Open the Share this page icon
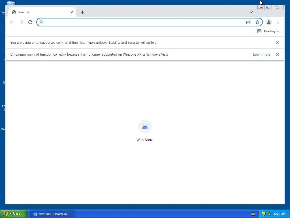Screen dimensions: 290x218 (x=248, y=22)
